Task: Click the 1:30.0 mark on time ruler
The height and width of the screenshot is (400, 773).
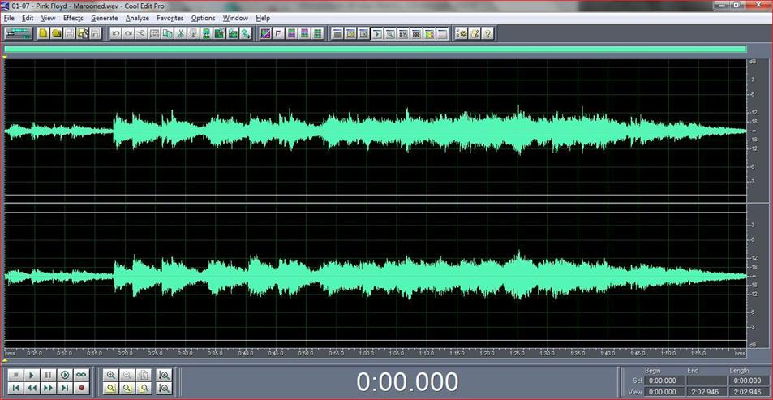Action: tap(548, 353)
